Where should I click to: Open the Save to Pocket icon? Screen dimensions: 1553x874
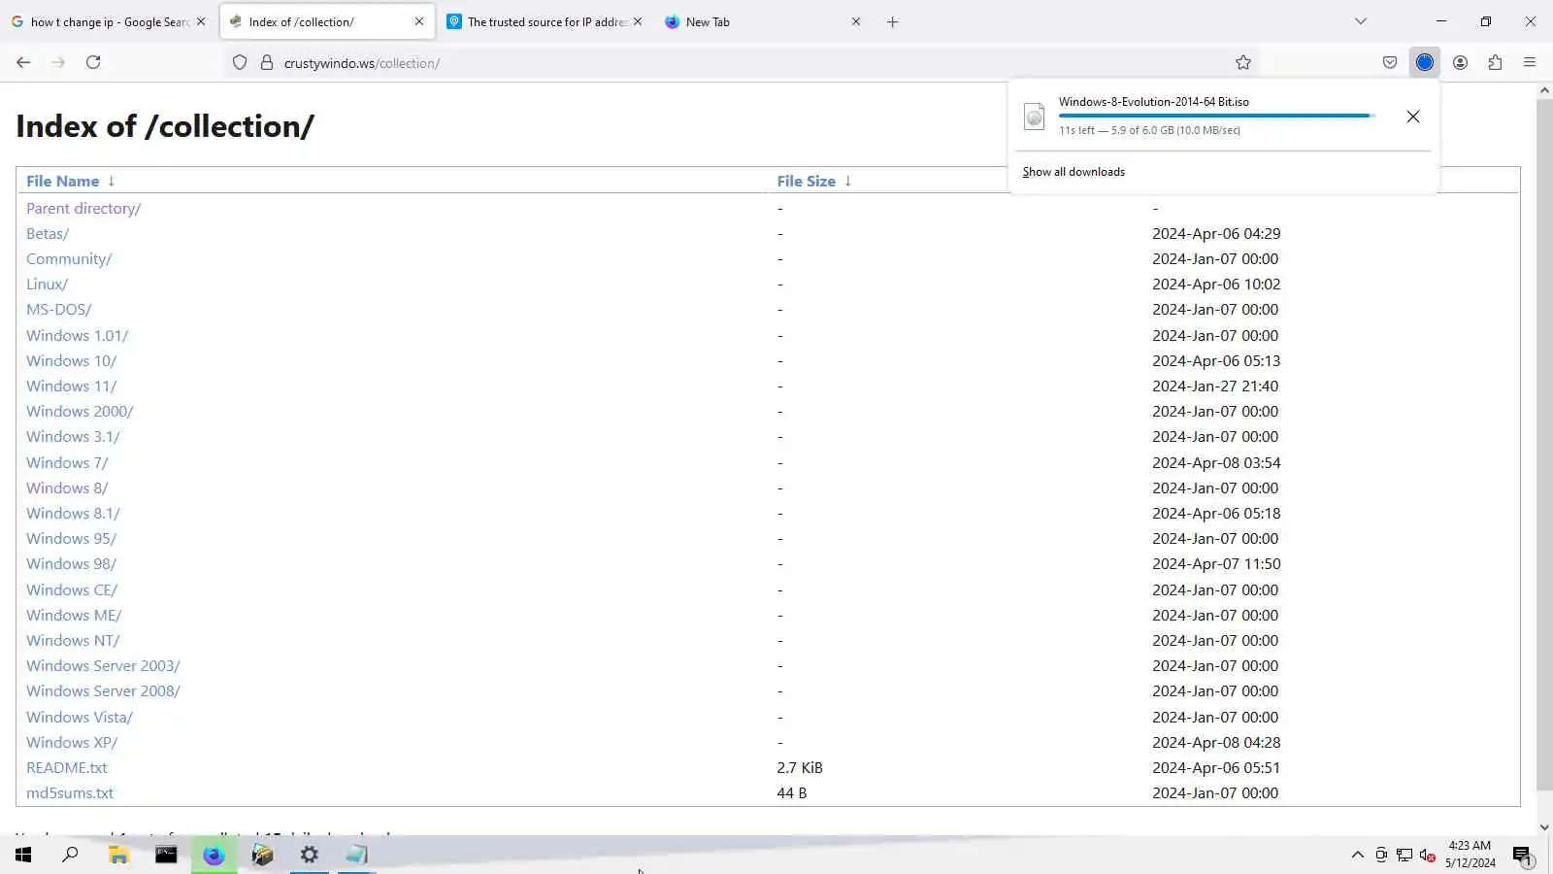1390,62
